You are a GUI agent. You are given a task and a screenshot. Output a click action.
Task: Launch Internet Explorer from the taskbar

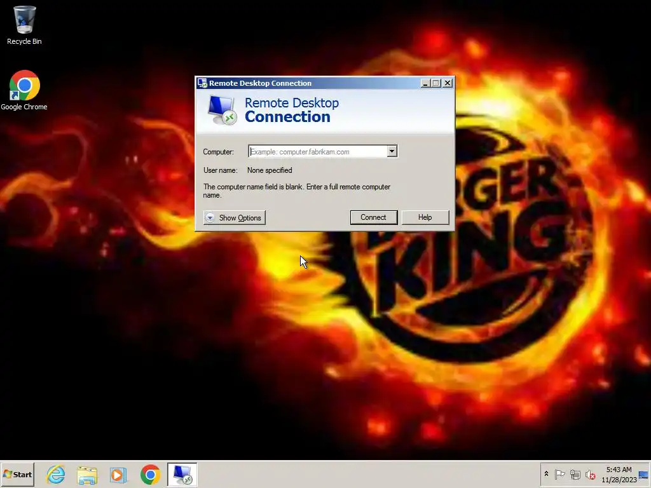[x=56, y=474]
